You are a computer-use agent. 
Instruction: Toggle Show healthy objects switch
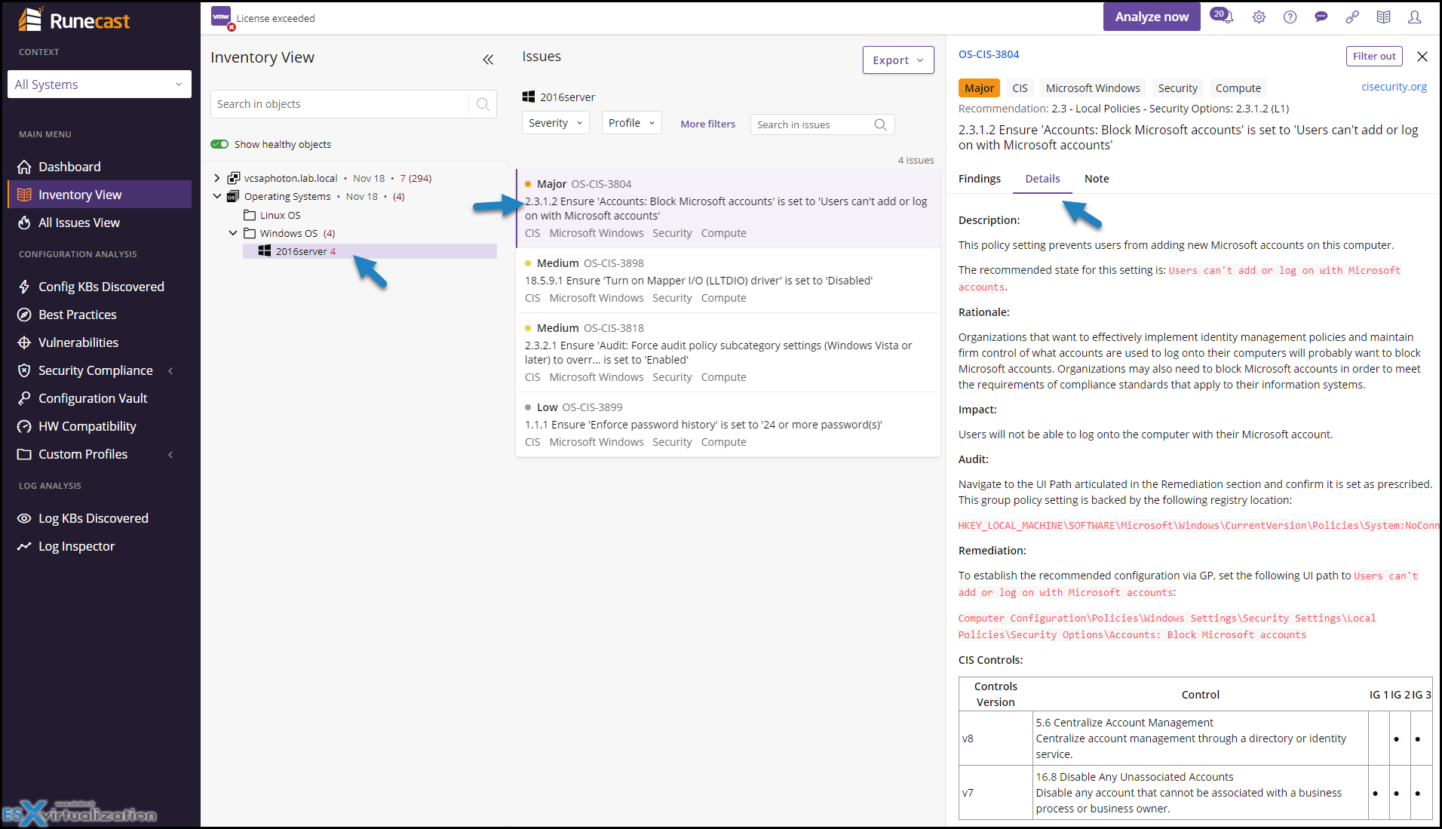click(219, 144)
